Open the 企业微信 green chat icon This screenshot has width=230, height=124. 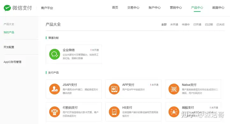coord(55,54)
